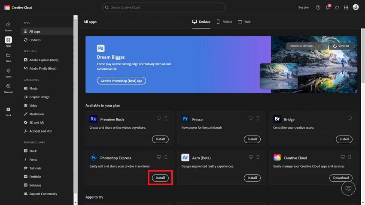Open the Learn section in left rail
Viewport: 365px width, 205px height.
(9, 73)
